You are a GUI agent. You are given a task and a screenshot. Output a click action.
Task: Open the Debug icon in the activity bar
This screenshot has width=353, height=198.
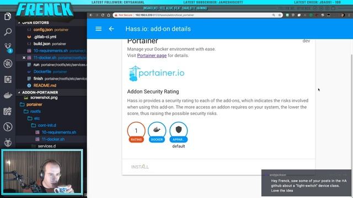pos(8,64)
